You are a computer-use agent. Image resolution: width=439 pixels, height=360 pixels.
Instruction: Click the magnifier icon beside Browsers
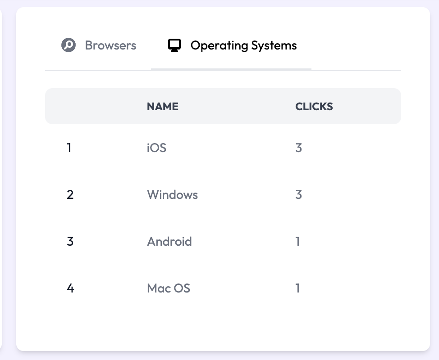point(69,45)
